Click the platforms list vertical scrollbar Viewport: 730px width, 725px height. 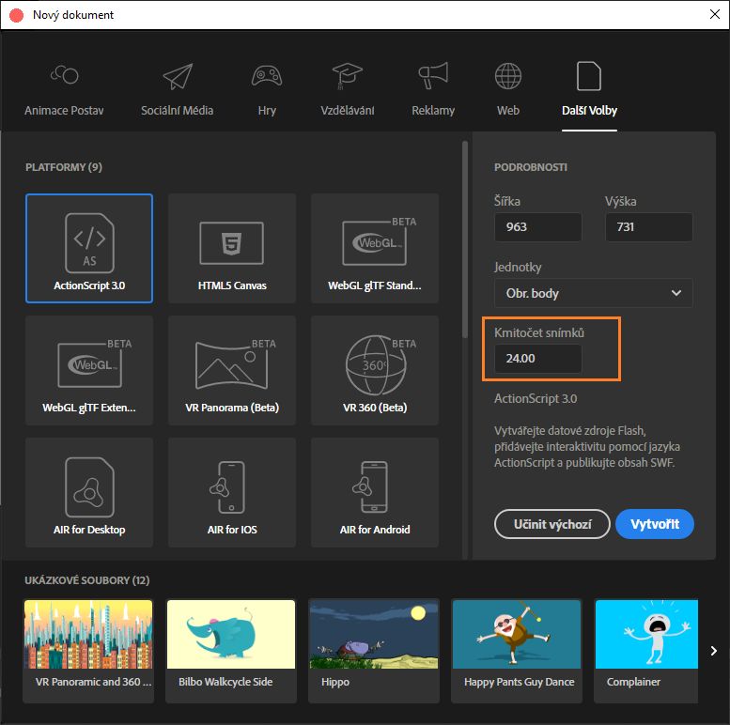[x=465, y=239]
